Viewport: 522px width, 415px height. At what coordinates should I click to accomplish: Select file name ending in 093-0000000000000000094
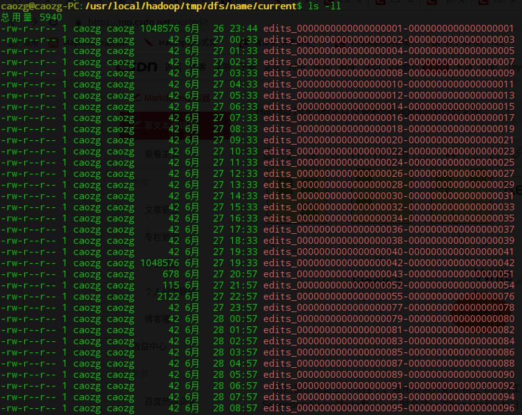coord(389,397)
